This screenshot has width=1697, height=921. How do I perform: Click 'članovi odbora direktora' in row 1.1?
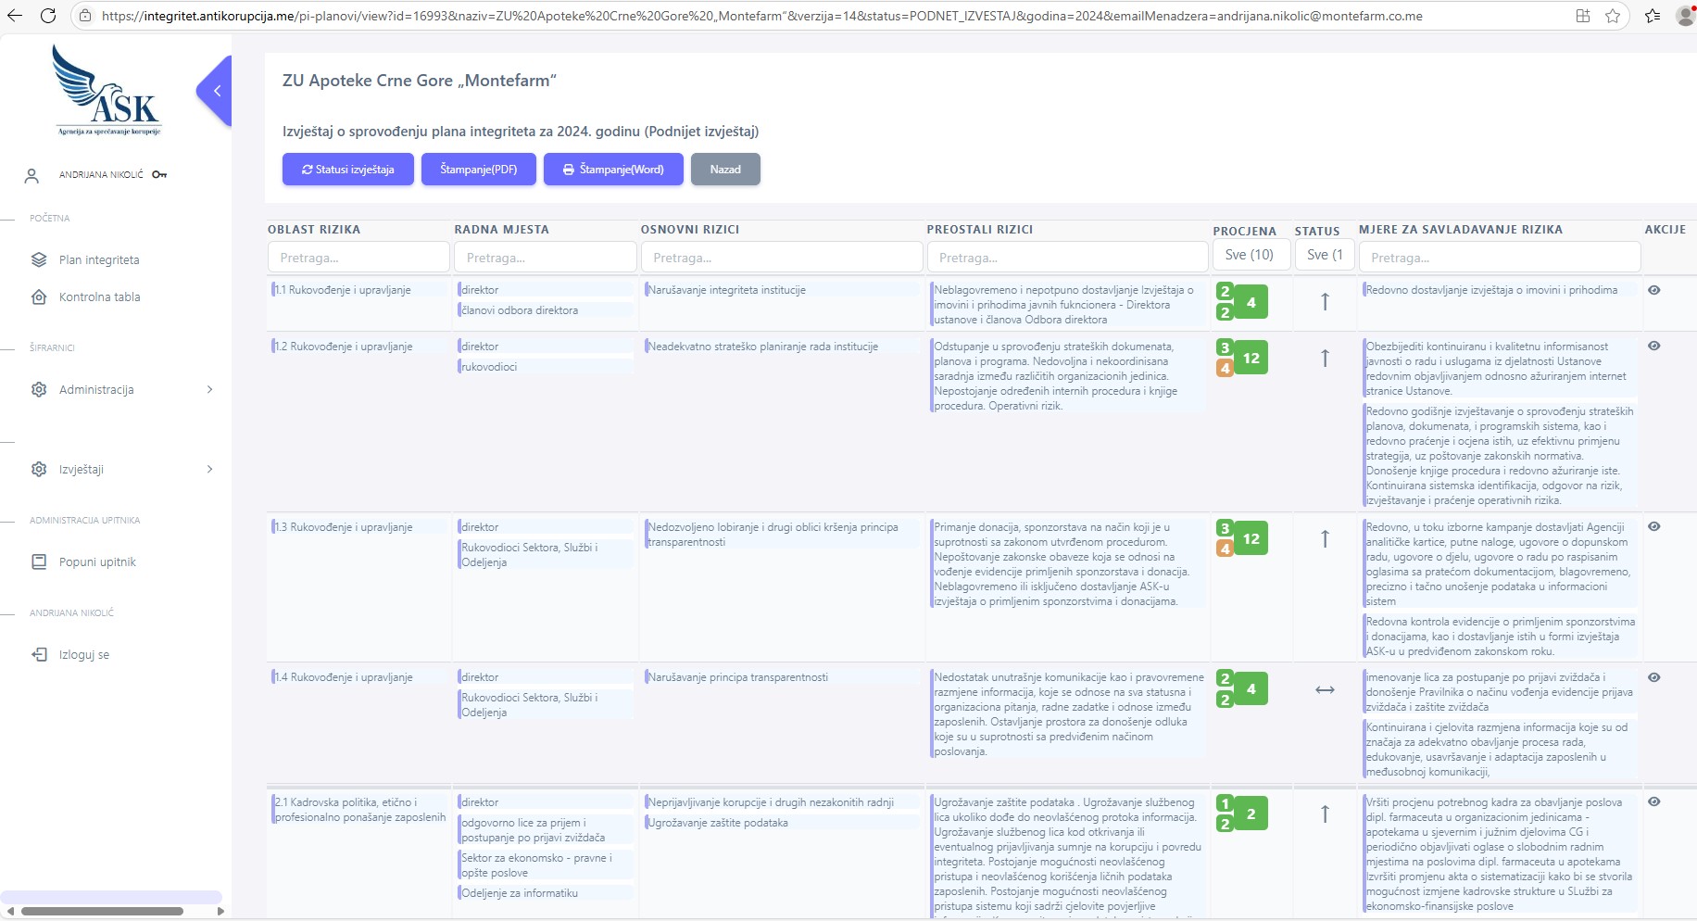[x=520, y=310]
